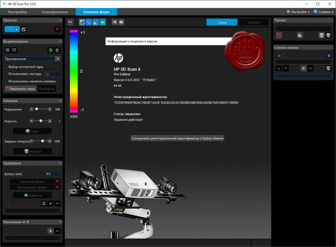Enable Выбор контактной пары checkbox
The height and width of the screenshot is (247, 336).
(x=6, y=67)
